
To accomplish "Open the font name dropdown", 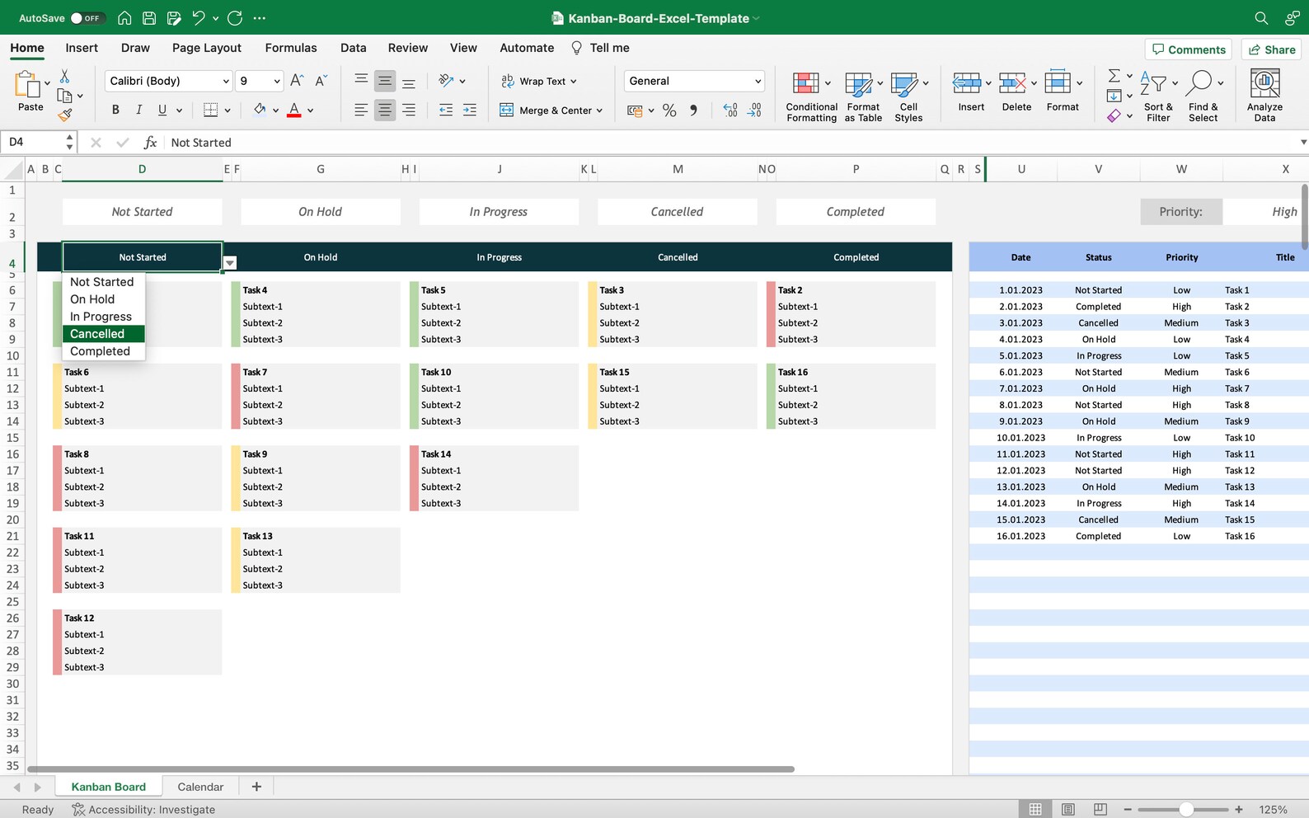I will pos(226,81).
